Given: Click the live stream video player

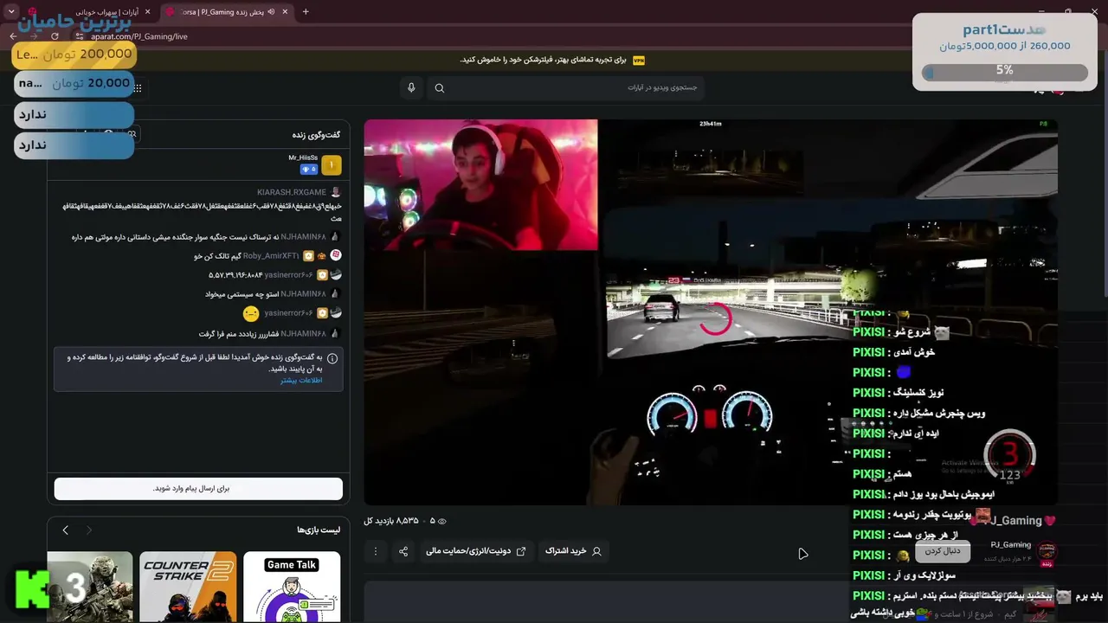Looking at the screenshot, I should (x=711, y=312).
